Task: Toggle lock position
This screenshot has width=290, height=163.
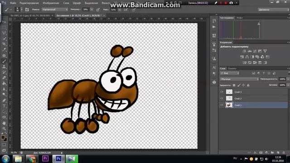Action: [244, 85]
